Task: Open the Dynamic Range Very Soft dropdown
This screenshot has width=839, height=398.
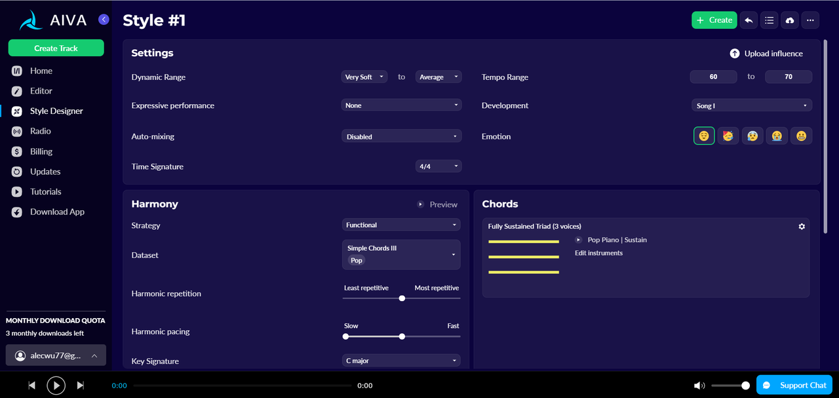Action: pos(364,77)
